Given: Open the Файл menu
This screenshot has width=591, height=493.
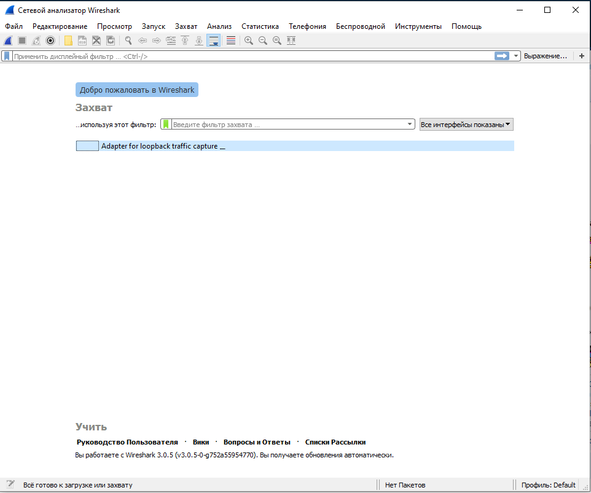Looking at the screenshot, I should (x=14, y=26).
